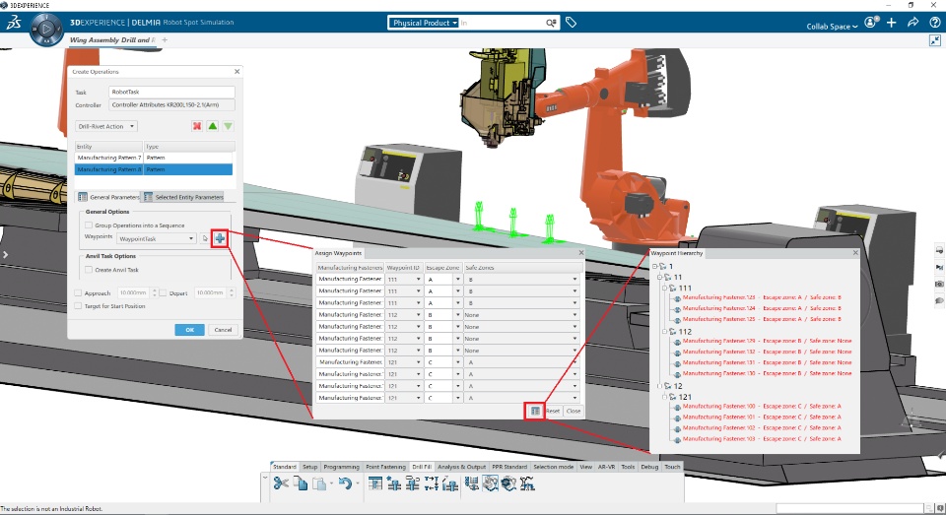Click the highlighted robot task toolbar icon

490,483
